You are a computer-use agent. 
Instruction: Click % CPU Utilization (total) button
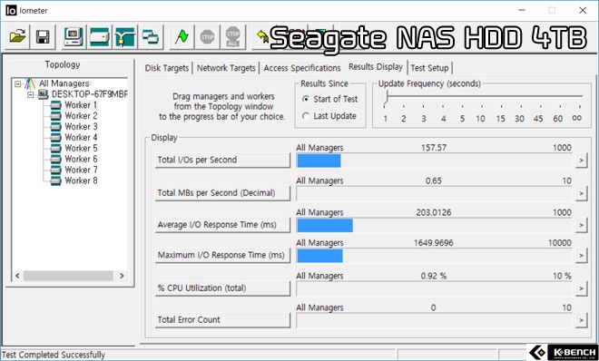coord(222,288)
